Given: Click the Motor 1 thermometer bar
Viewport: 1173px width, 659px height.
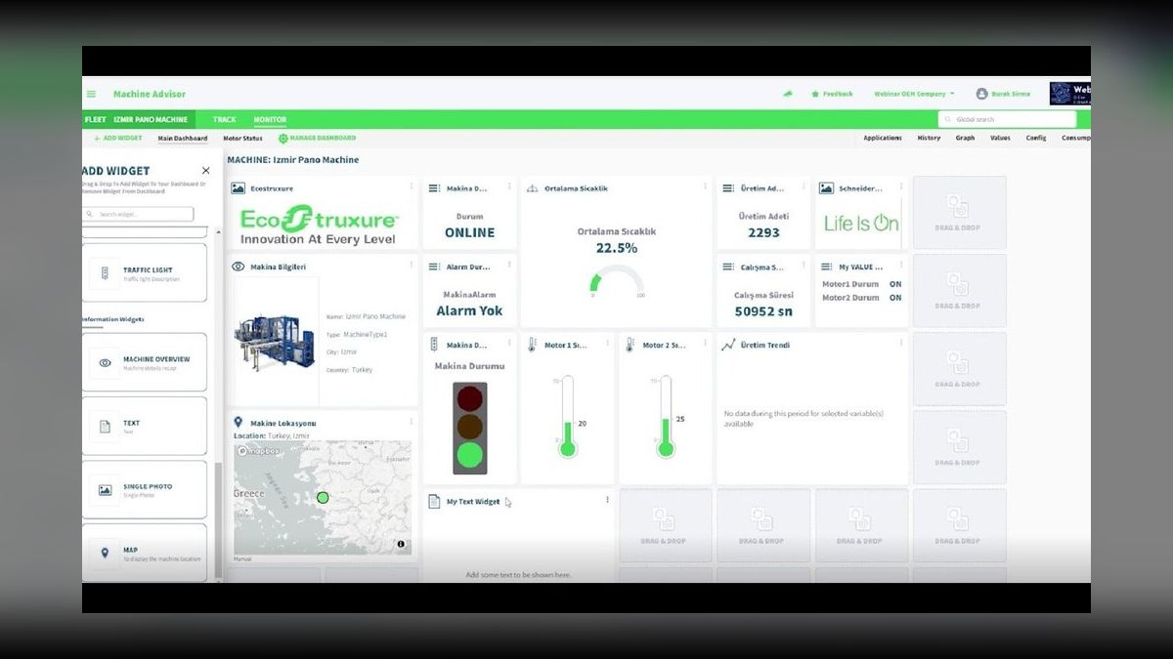Looking at the screenshot, I should 567,418.
